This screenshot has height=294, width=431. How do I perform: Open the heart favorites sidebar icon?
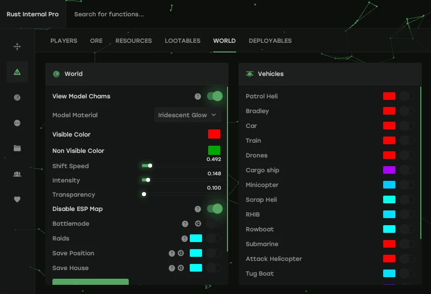coord(17,199)
